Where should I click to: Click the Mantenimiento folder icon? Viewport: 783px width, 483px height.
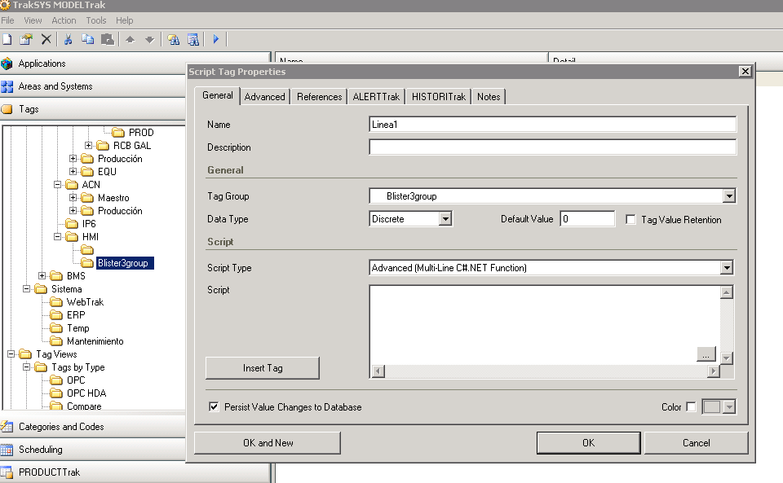56,341
